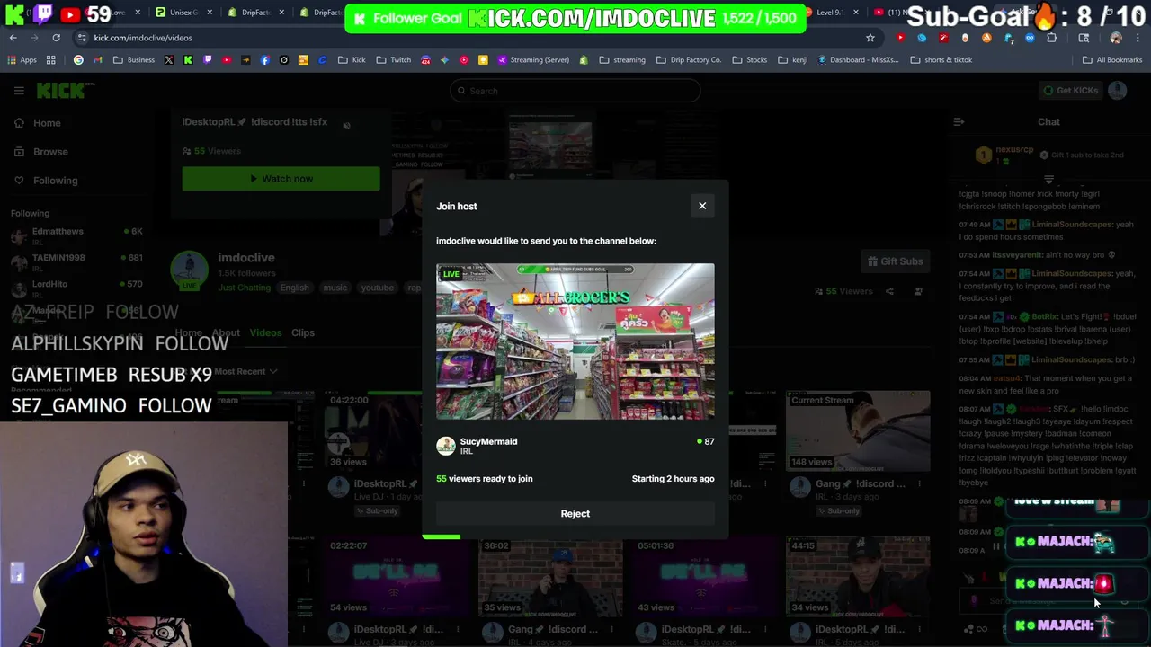1151x647 pixels.
Task: Open the kenji bookmark folder
Action: pyautogui.click(x=792, y=60)
